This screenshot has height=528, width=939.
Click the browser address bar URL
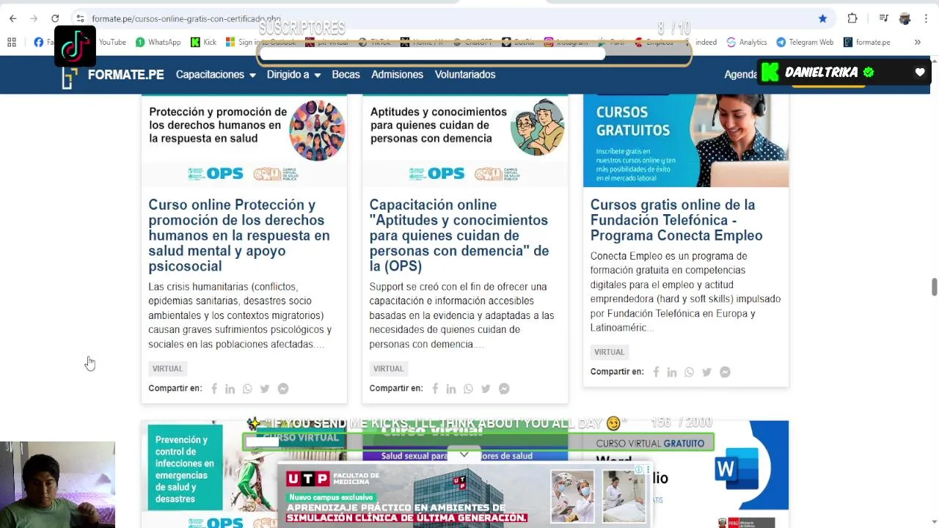[186, 18]
